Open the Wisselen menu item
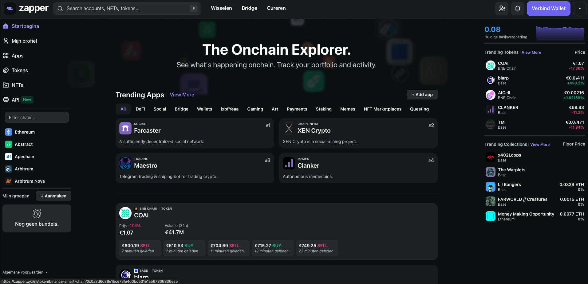This screenshot has height=284, width=588. click(221, 8)
